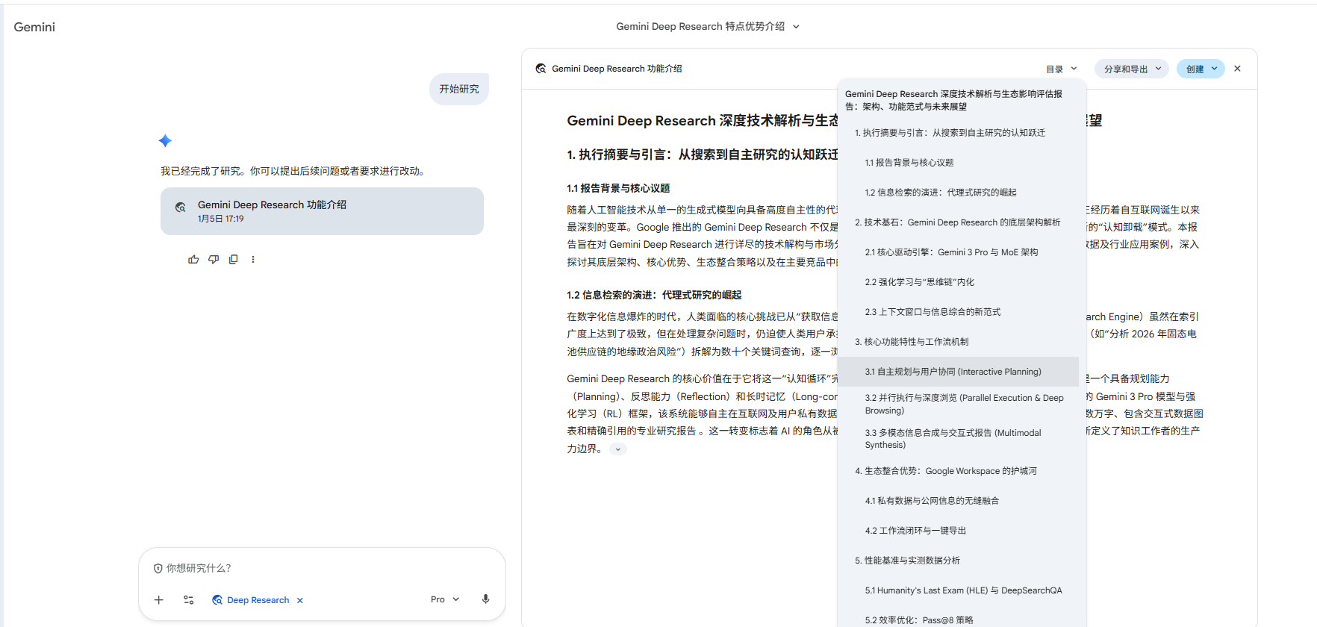Select 3.2 并行执行与深度浏览 entry

click(x=958, y=404)
